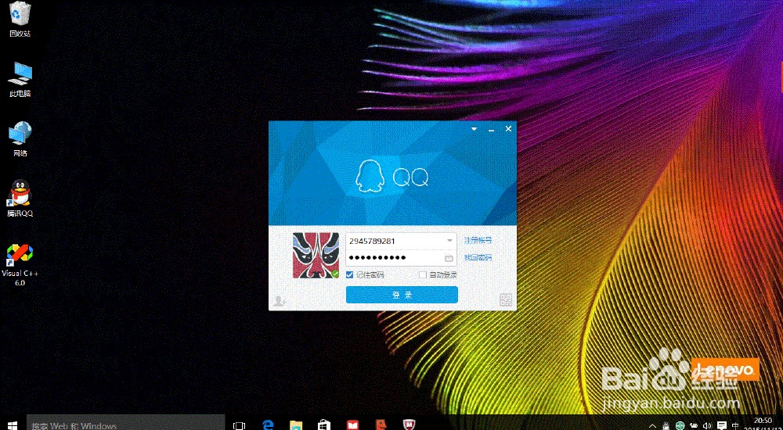Open Task View on the taskbar

(240, 425)
